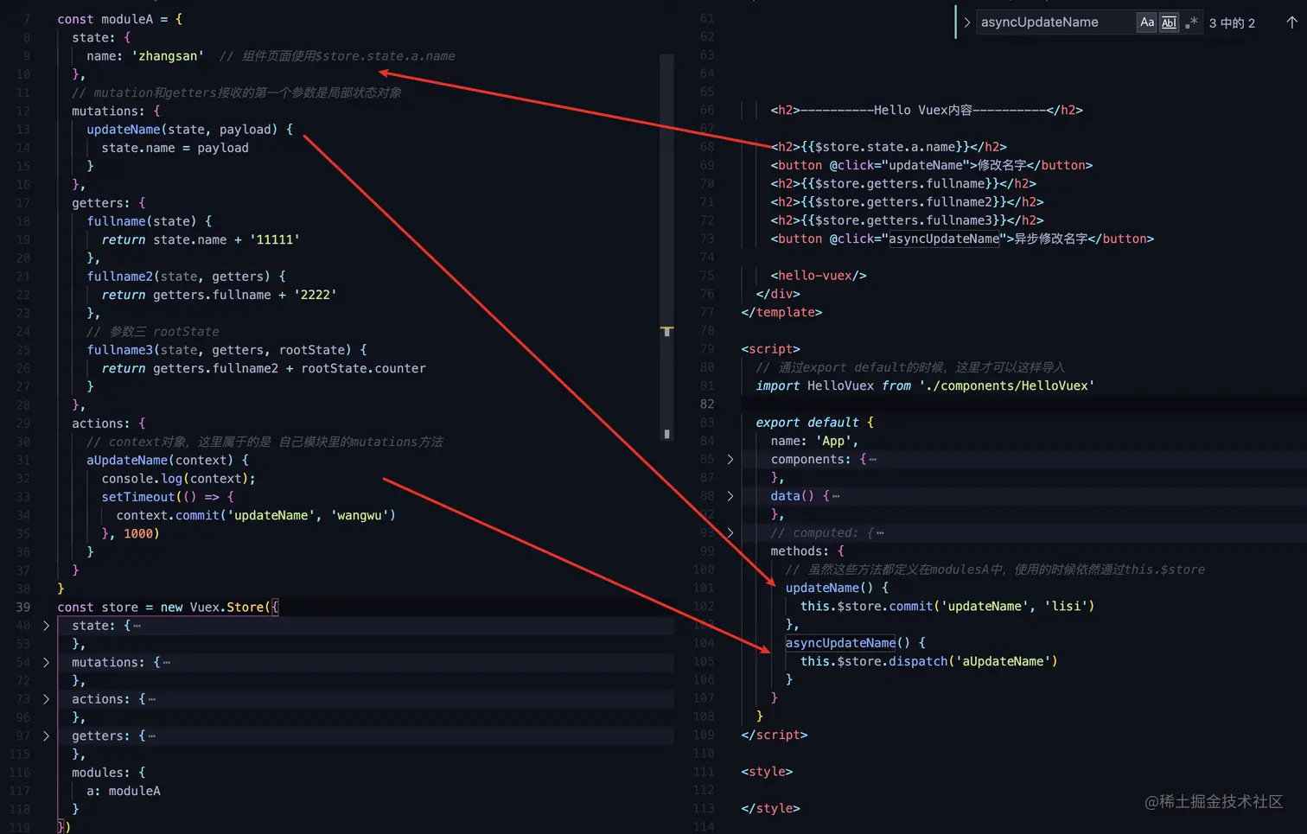Click 'const store = new Vuex.Store({' line
Screen dimensions: 1307x834
pyautogui.click(x=168, y=608)
